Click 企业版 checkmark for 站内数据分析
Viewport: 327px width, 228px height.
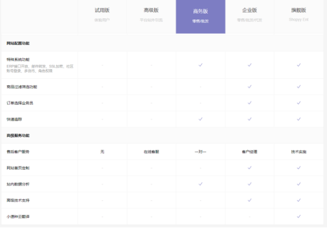(x=250, y=184)
